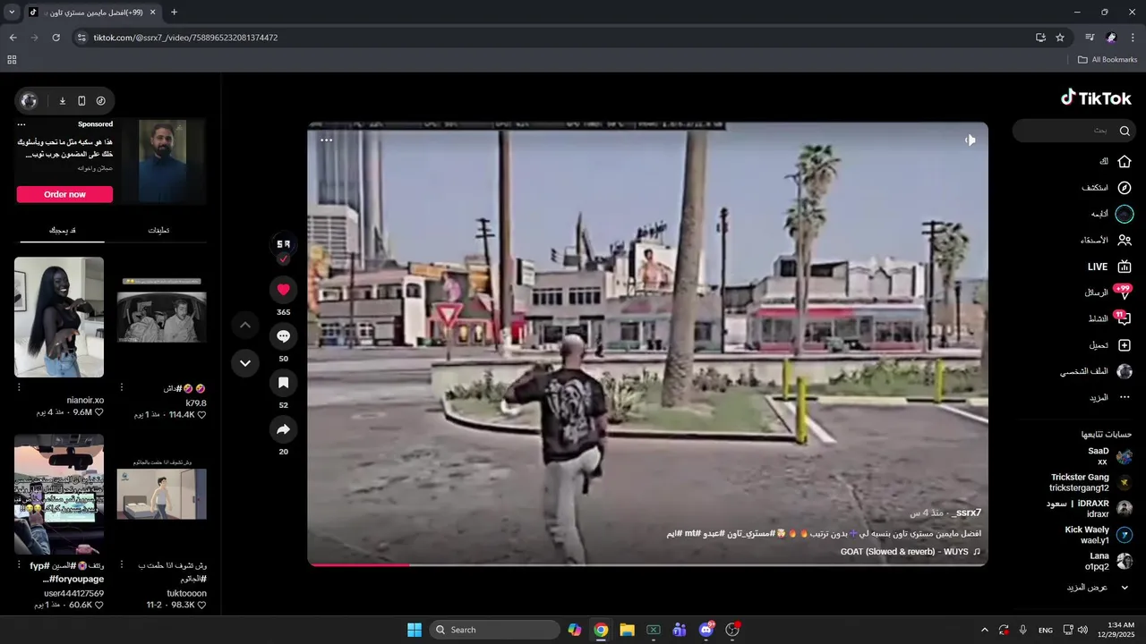
Task: Open followed account Lana
Action: click(x=1109, y=561)
